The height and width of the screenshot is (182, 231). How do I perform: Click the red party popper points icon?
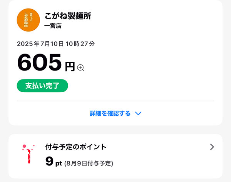[x=28, y=154]
